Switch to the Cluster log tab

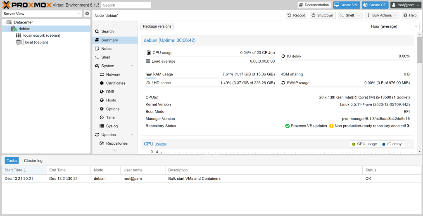[33, 160]
